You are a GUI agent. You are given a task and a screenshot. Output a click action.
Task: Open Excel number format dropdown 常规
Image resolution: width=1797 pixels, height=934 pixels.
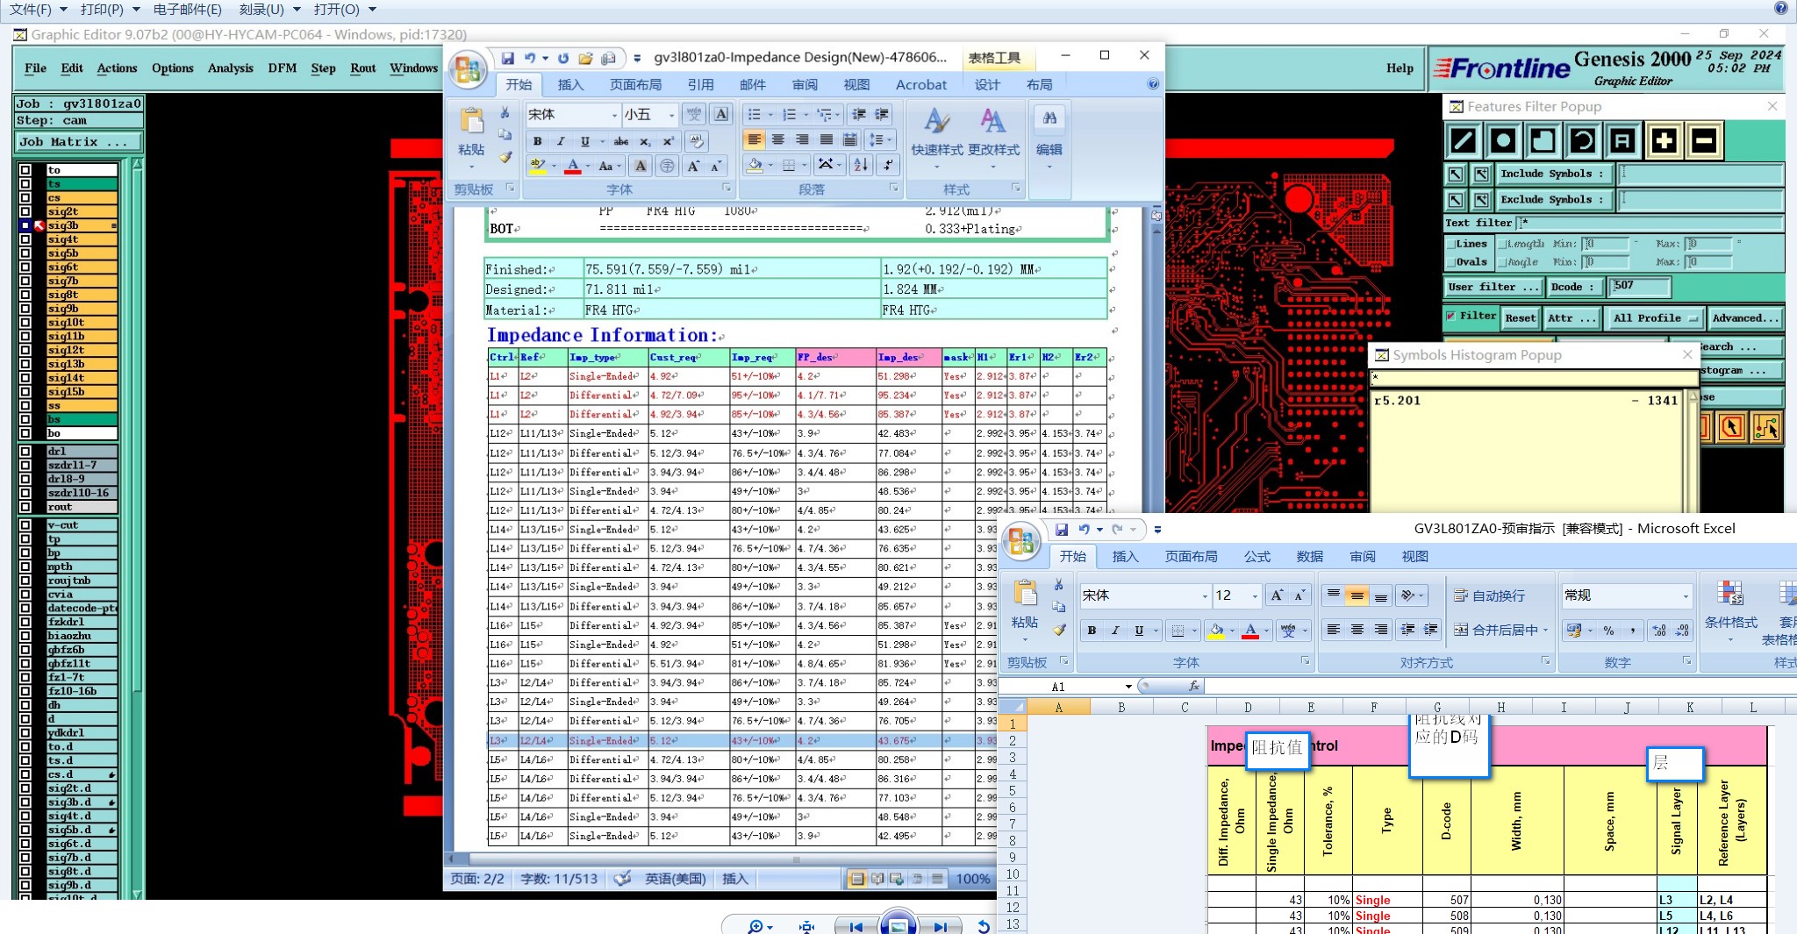click(x=1686, y=595)
